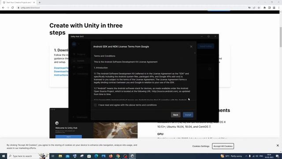Open Firefox from the taskbar

coord(111,156)
